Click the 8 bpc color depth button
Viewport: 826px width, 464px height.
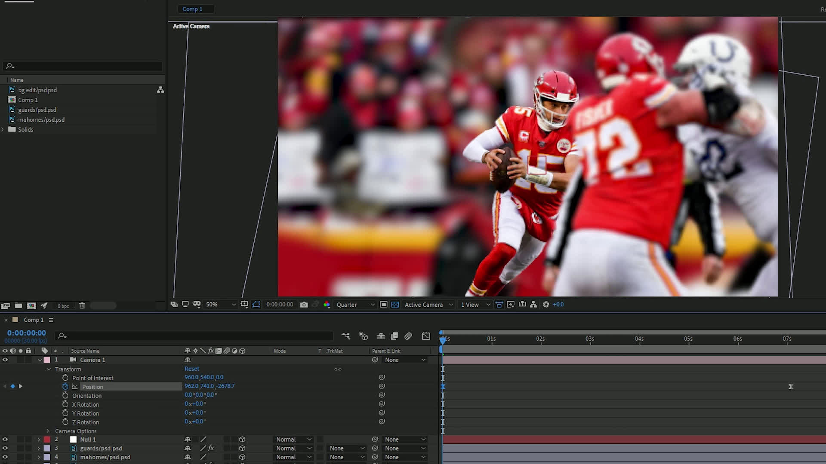(63, 306)
